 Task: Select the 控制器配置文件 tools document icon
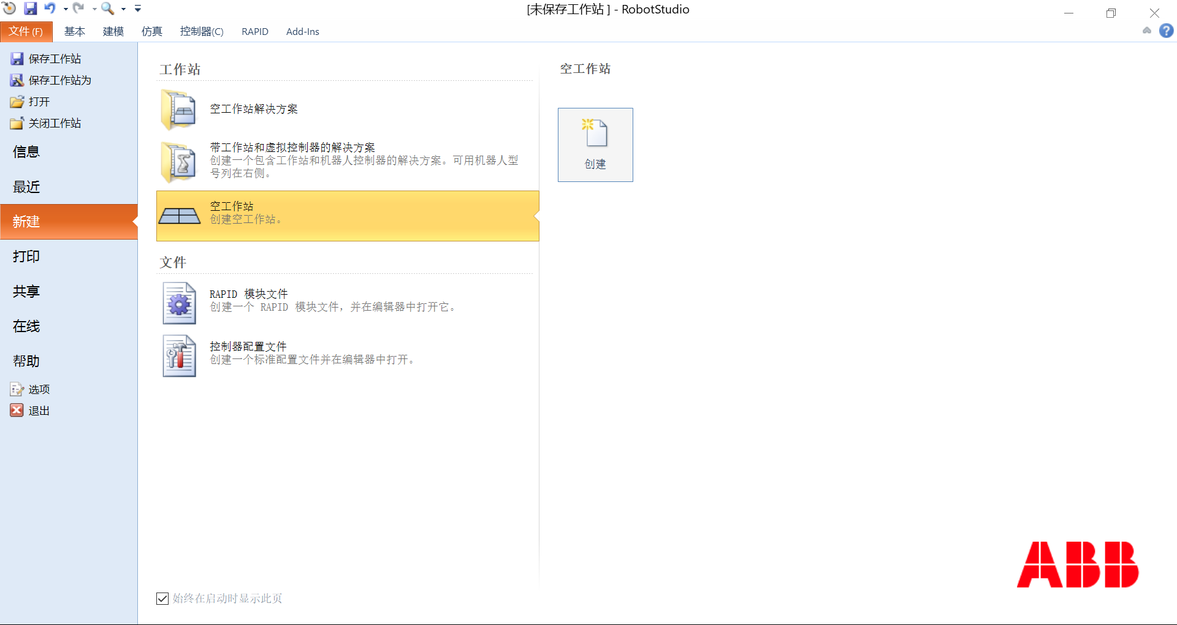pos(179,355)
